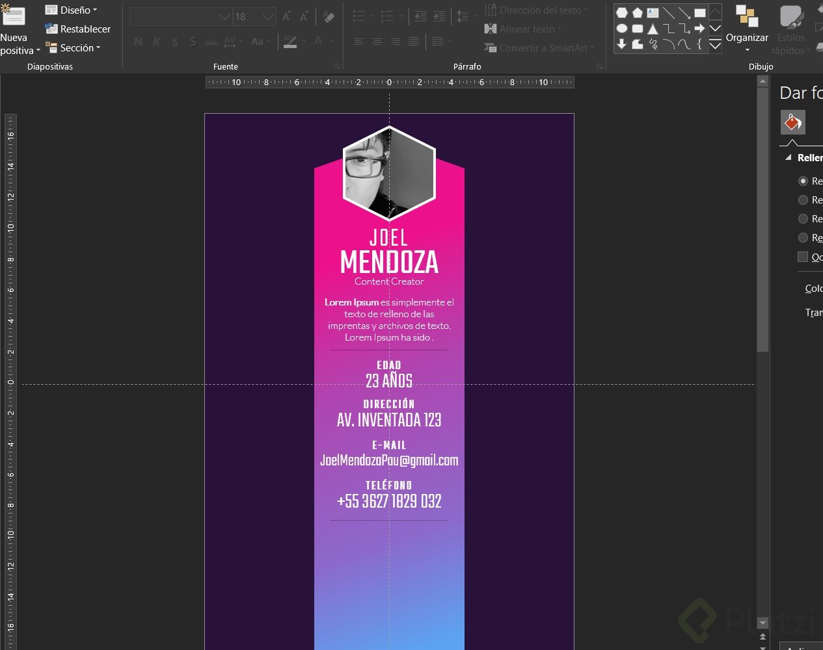The image size is (823, 650).
Task: Click the decrease font size icon
Action: (x=304, y=17)
